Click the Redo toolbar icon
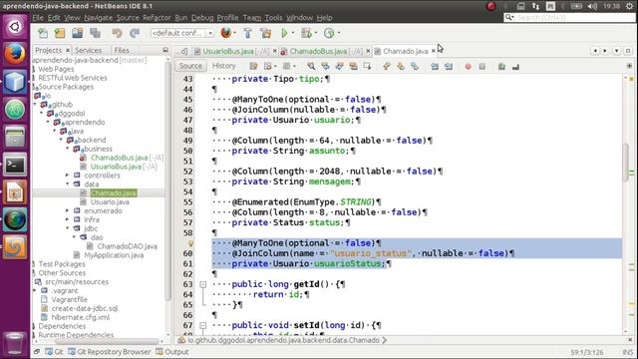 [x=135, y=33]
